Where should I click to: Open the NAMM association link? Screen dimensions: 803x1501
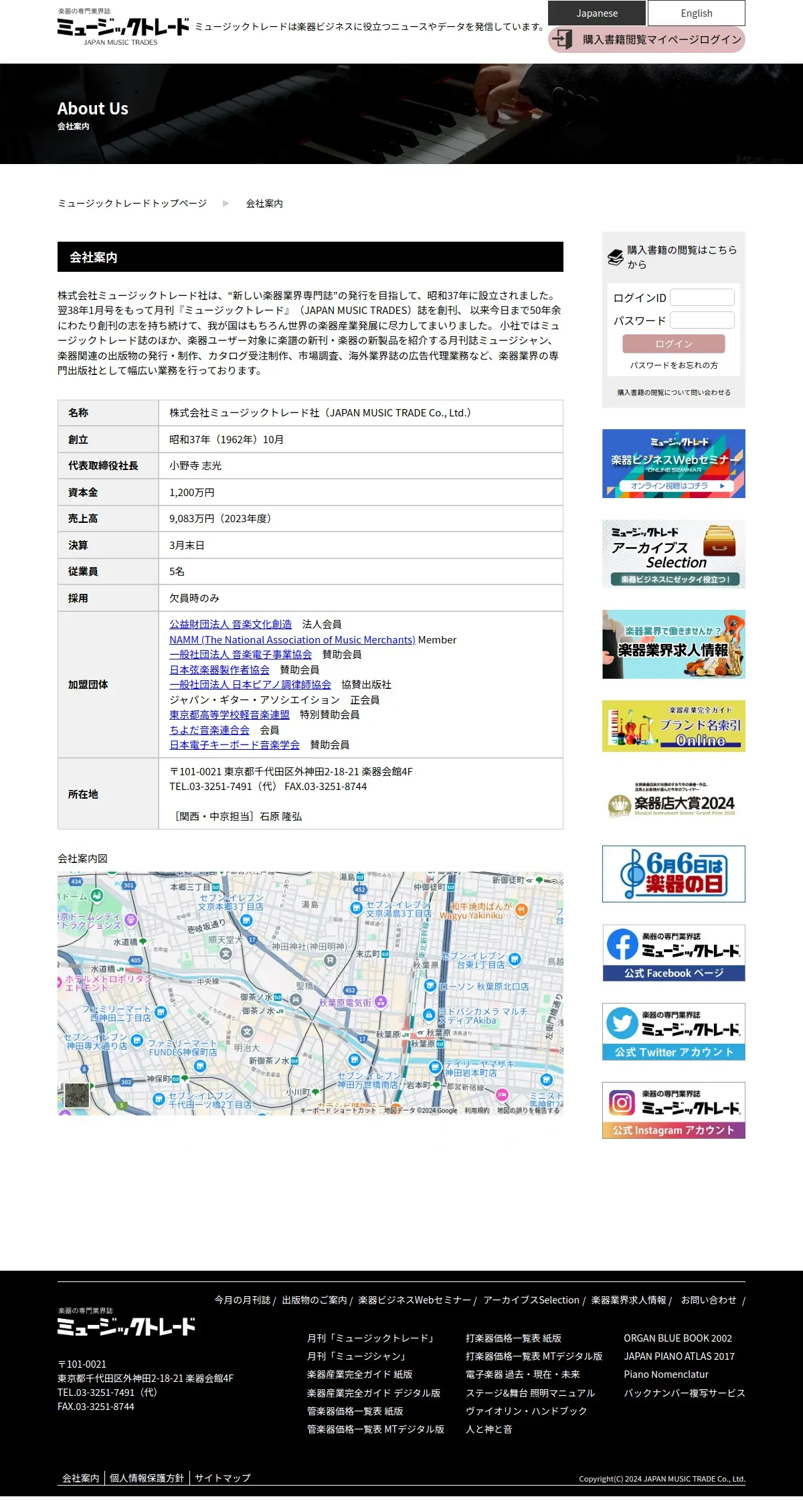(x=292, y=640)
